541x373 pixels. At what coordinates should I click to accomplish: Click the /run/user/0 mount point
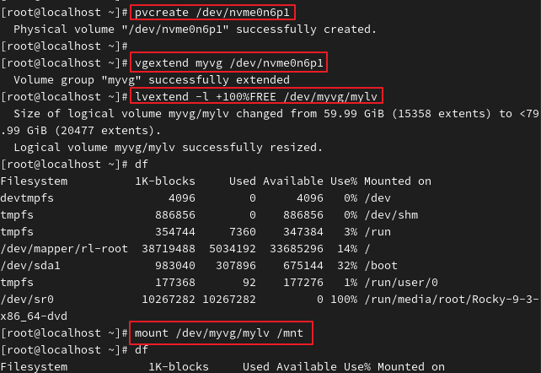click(x=401, y=283)
